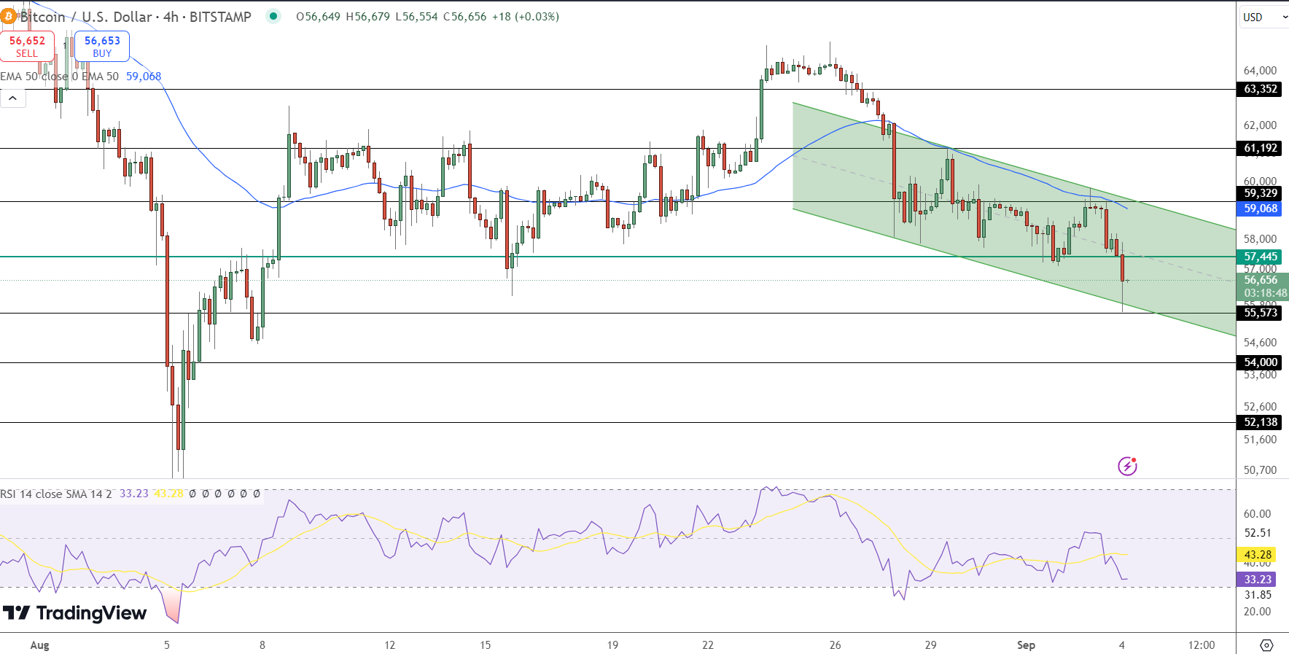Select the 63,352 price level label

1261,89
